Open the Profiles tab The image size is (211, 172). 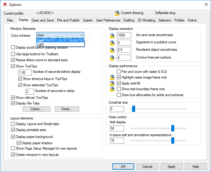click(180, 20)
